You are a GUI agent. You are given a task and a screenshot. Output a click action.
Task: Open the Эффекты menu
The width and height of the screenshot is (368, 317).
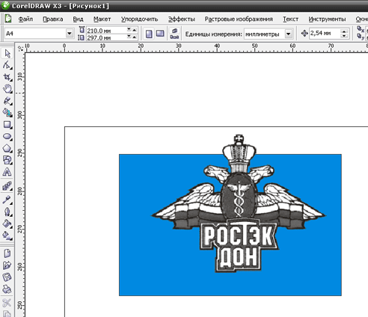(182, 19)
